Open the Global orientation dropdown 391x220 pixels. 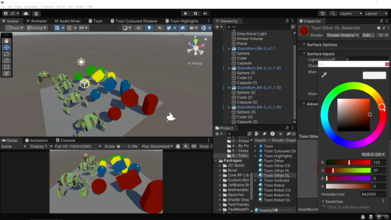point(37,28)
